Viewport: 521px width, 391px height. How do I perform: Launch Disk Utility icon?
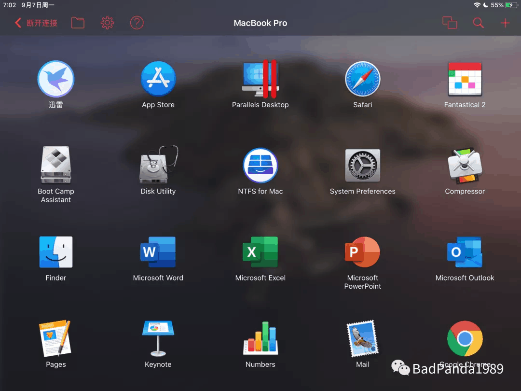[158, 165]
